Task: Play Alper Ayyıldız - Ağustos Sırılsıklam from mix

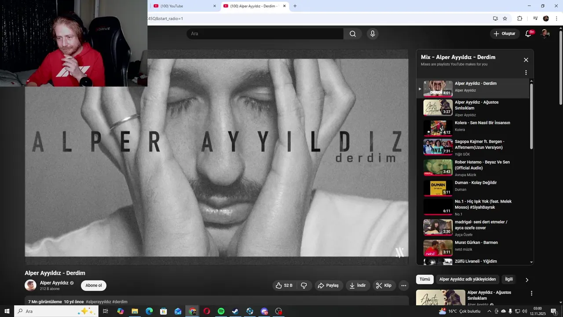Action: 473,108
